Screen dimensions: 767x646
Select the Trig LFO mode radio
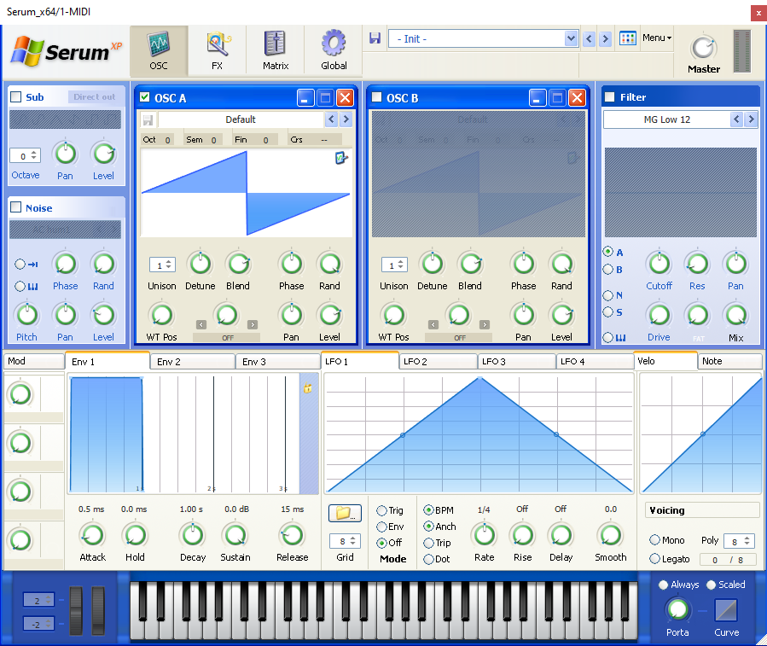coord(381,510)
